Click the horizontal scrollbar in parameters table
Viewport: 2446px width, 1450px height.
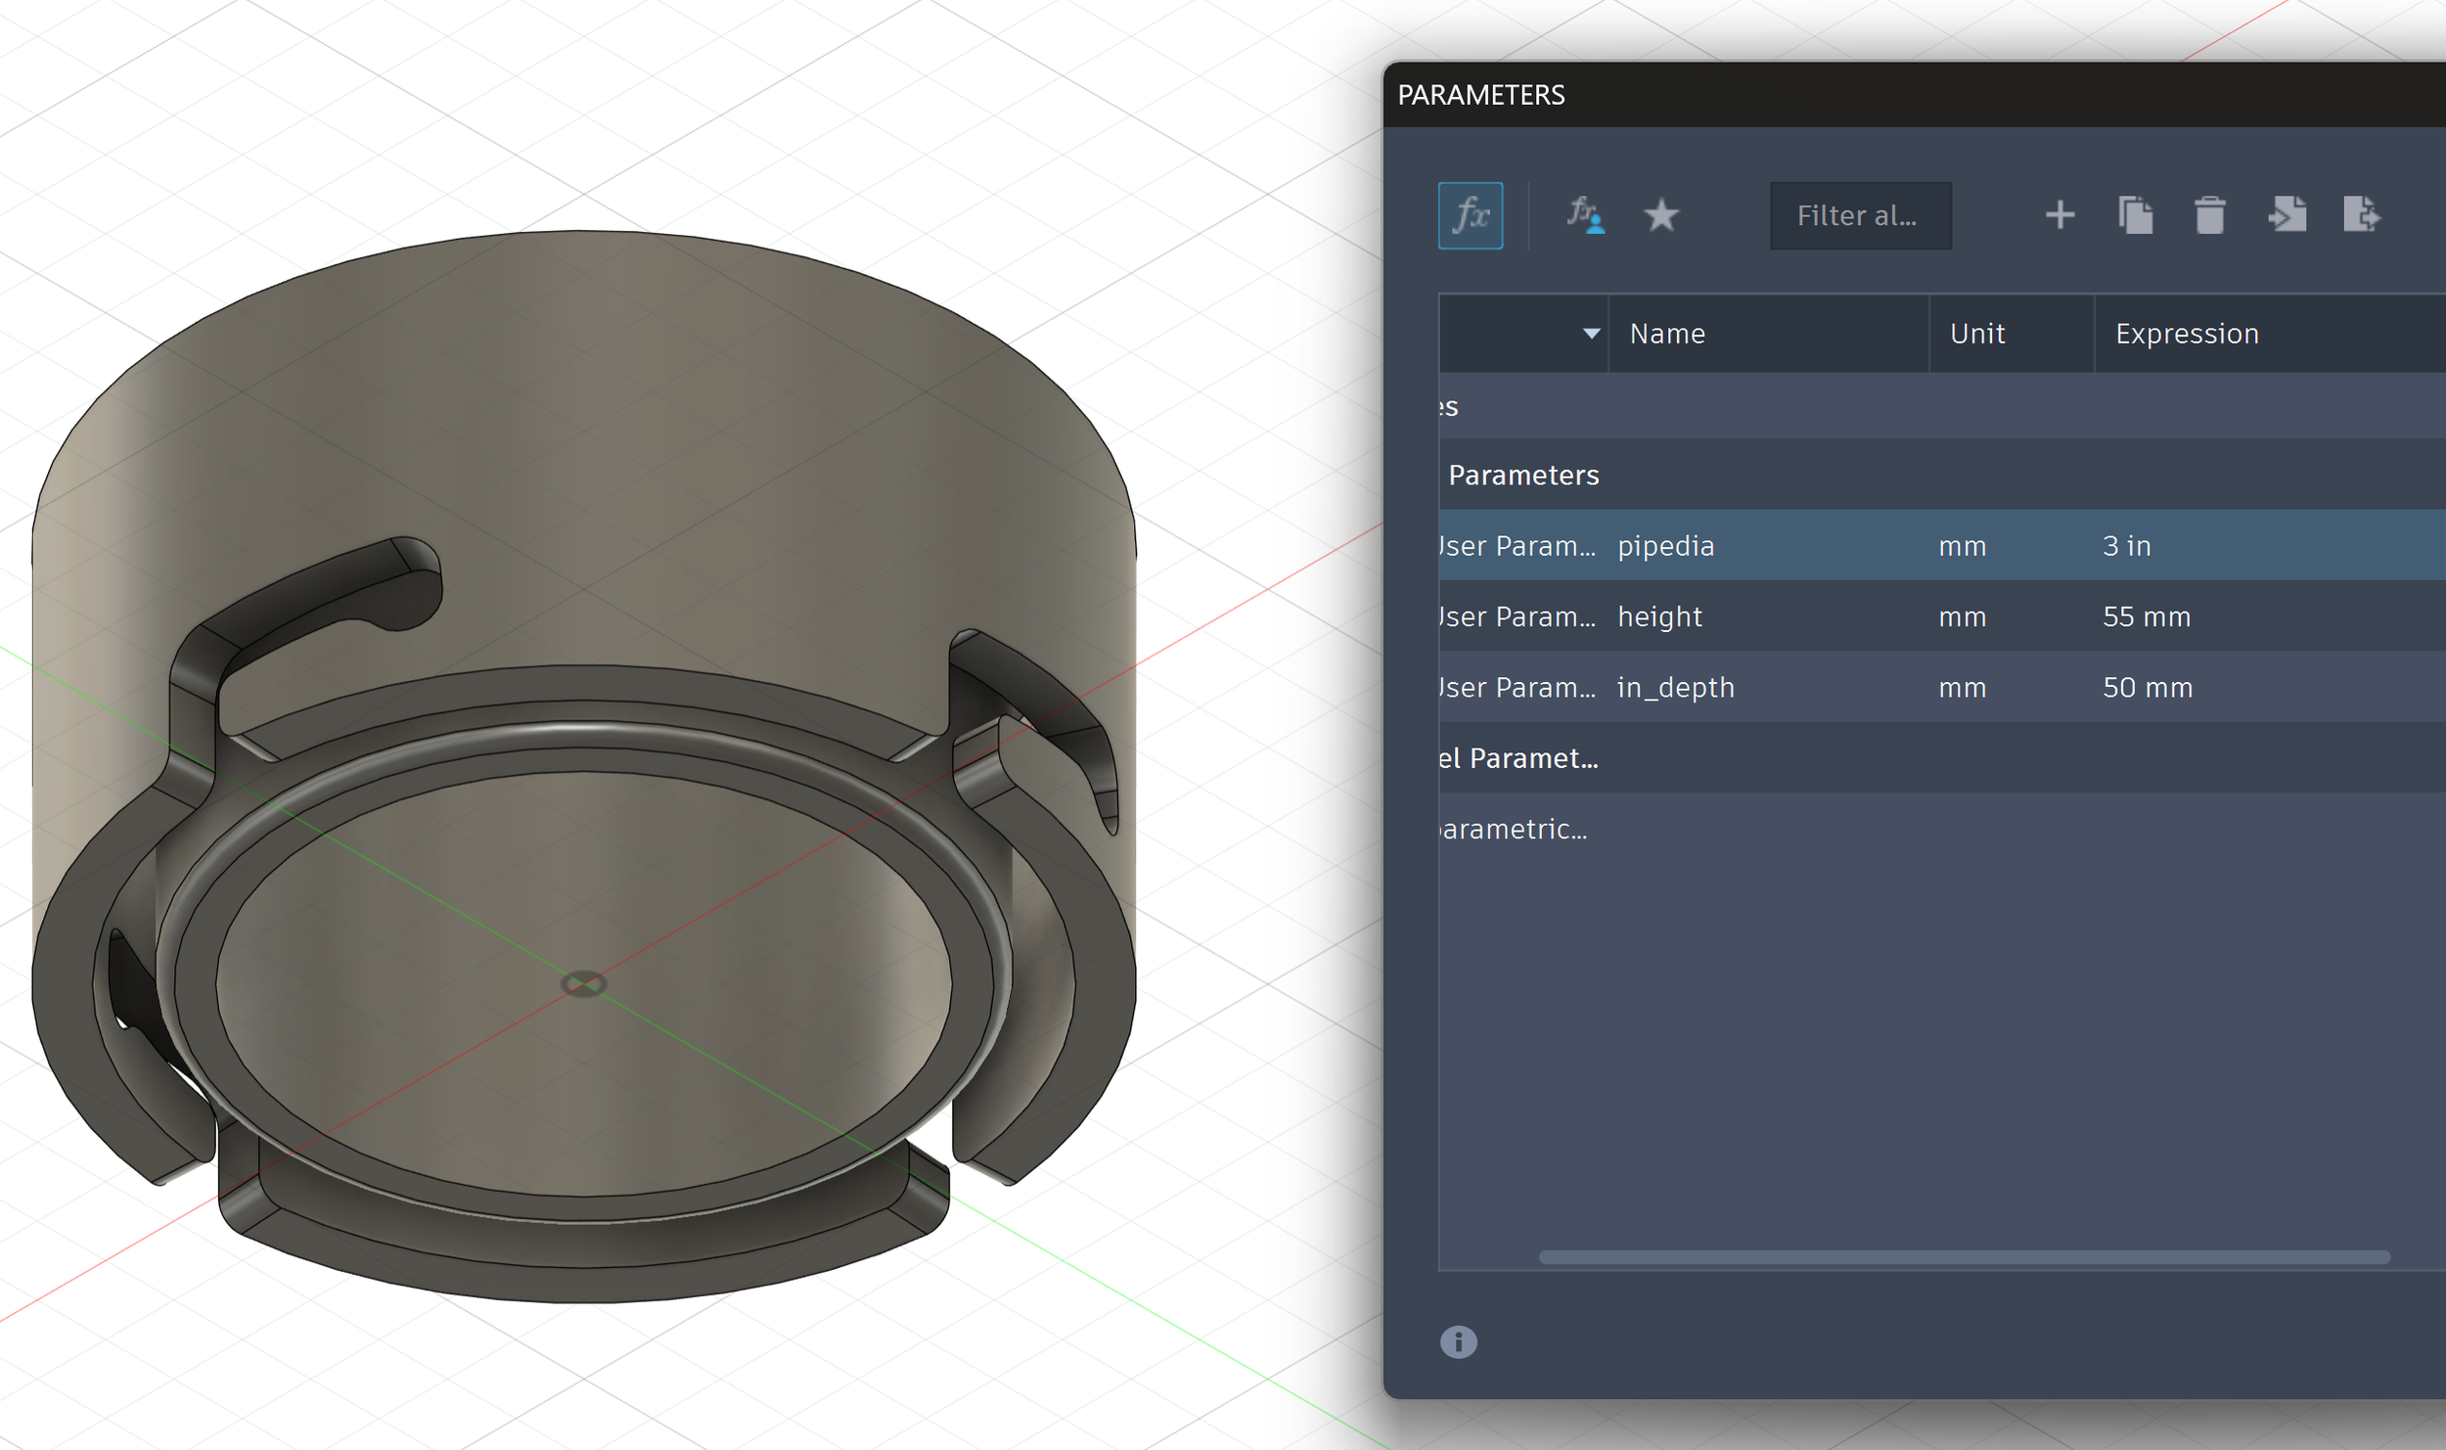[x=1963, y=1257]
